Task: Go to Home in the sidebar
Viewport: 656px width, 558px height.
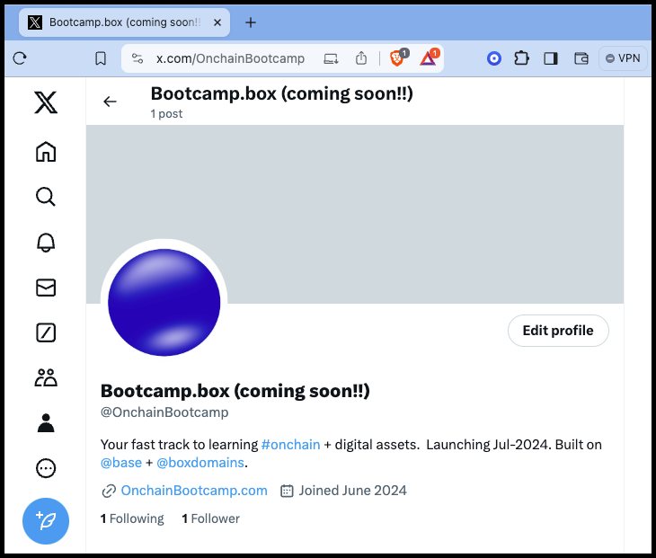Action: click(x=46, y=152)
